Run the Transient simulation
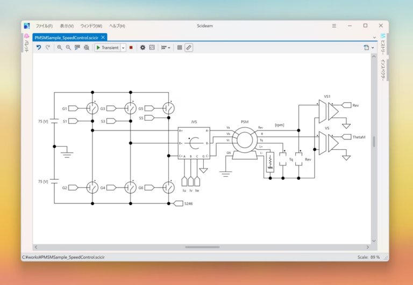The height and width of the screenshot is (285, 413). click(x=107, y=47)
